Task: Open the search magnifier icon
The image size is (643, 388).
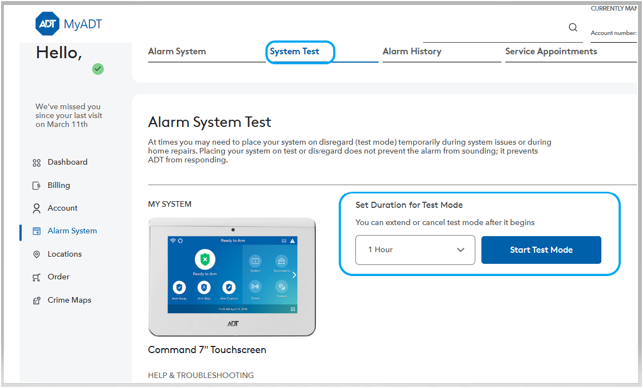Action: click(573, 27)
